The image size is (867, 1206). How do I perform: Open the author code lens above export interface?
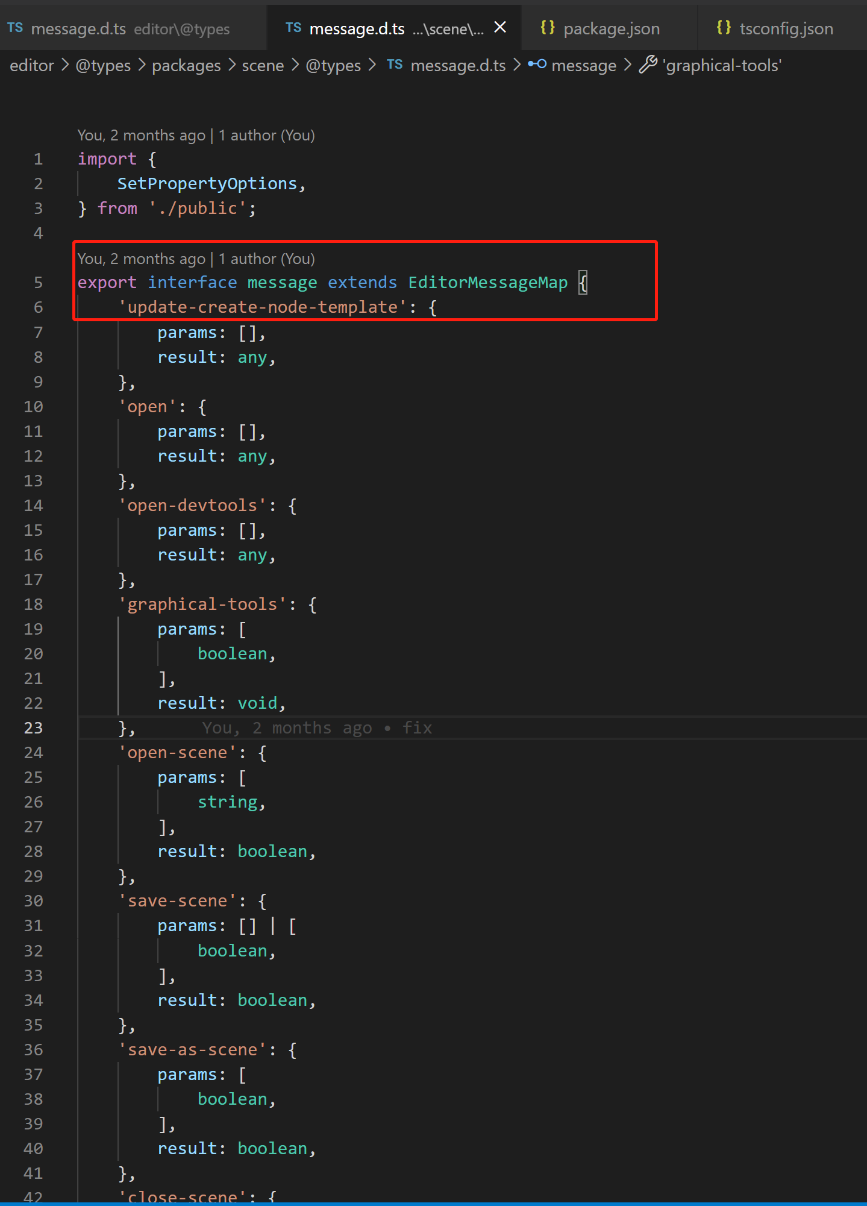(196, 259)
